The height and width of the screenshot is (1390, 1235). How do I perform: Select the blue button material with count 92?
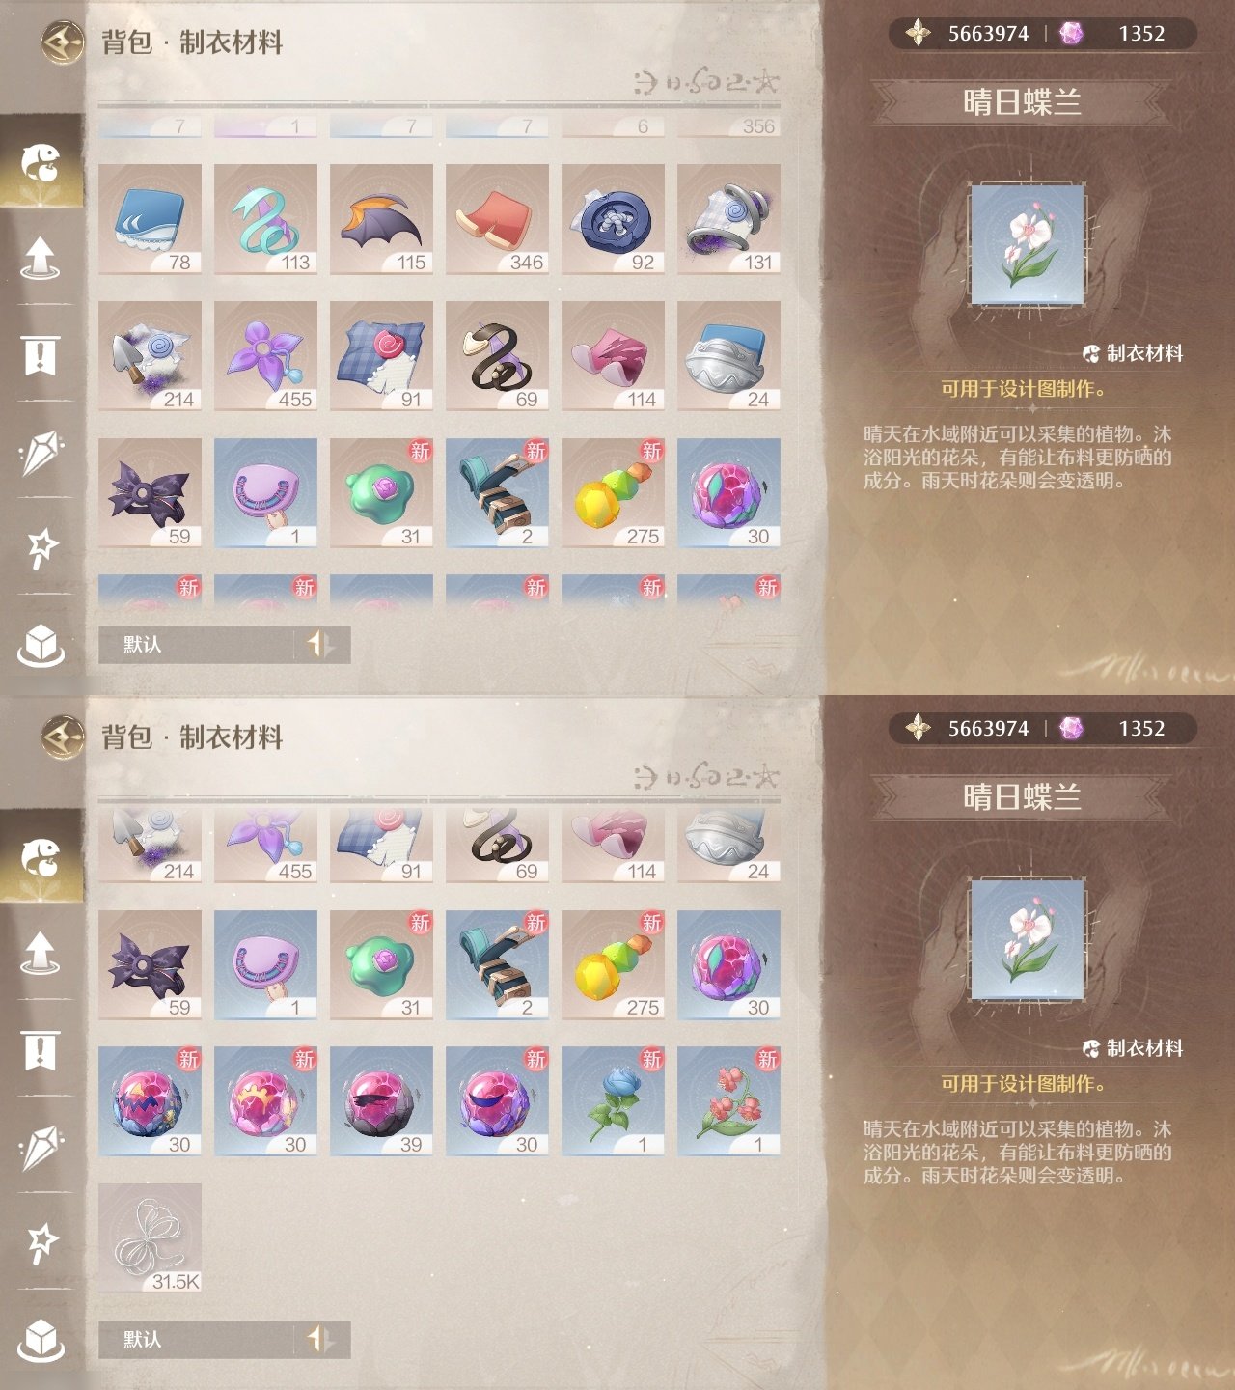(613, 219)
